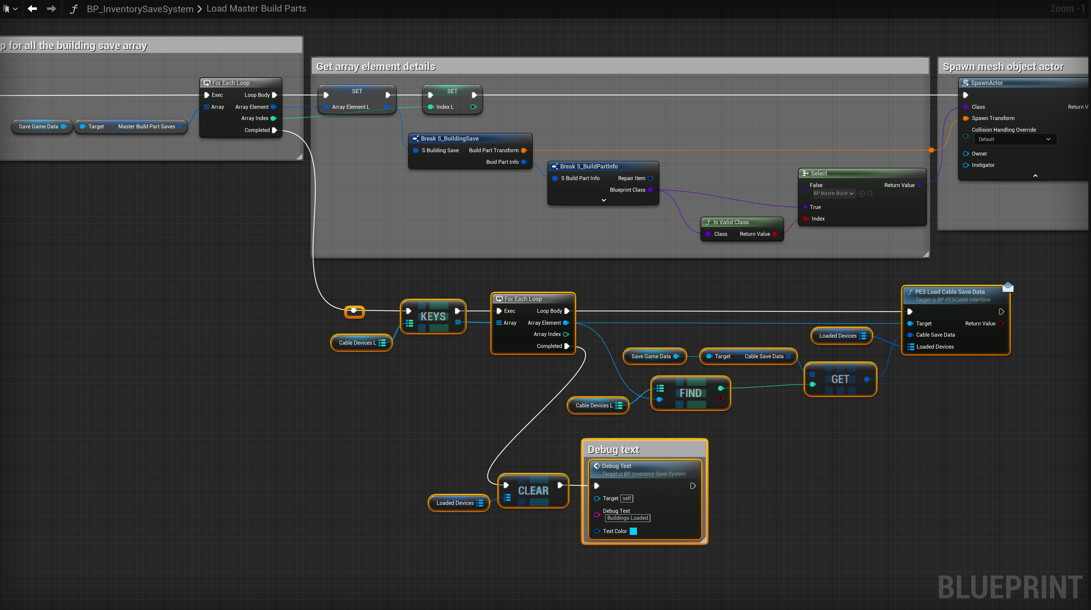Expand the Break S_BuildPartInfo node pins
1091x610 pixels.
[x=604, y=200]
